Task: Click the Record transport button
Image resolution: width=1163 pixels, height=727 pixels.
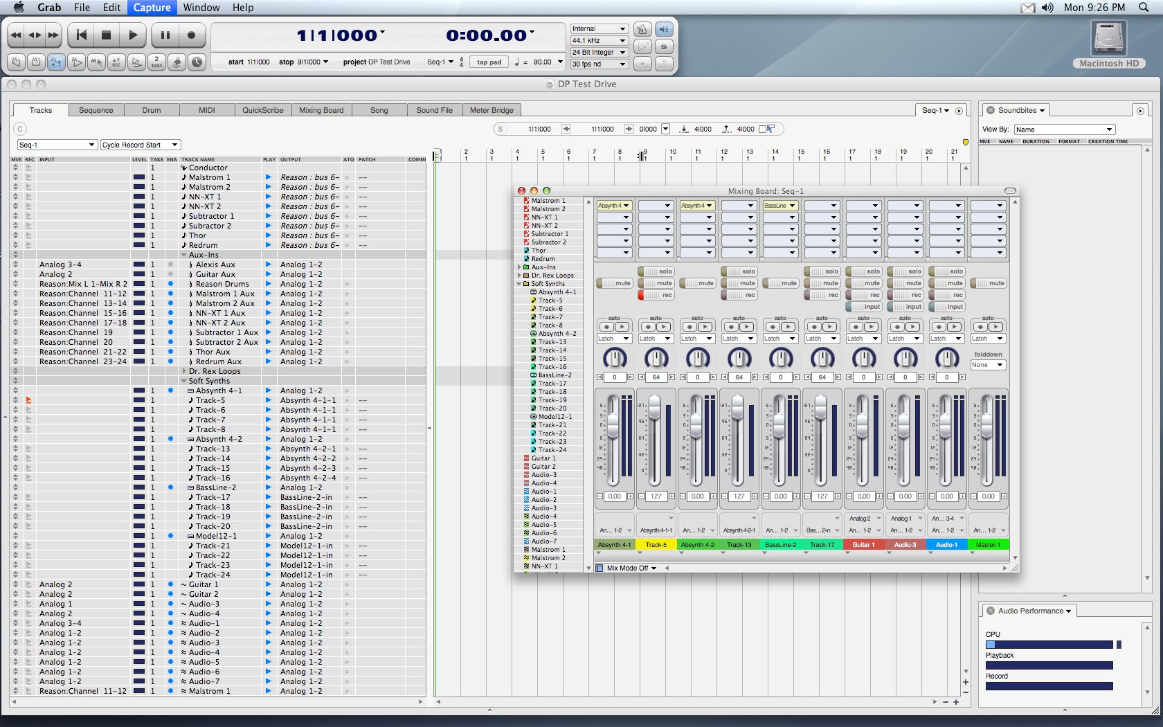Action: 191,35
